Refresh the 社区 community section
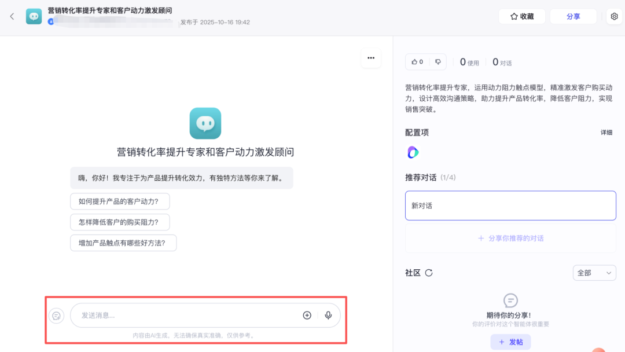 click(x=429, y=273)
